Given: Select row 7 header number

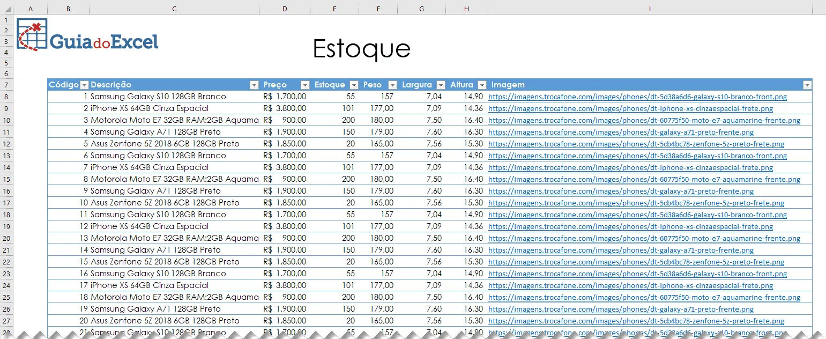Looking at the screenshot, I should click(x=6, y=85).
